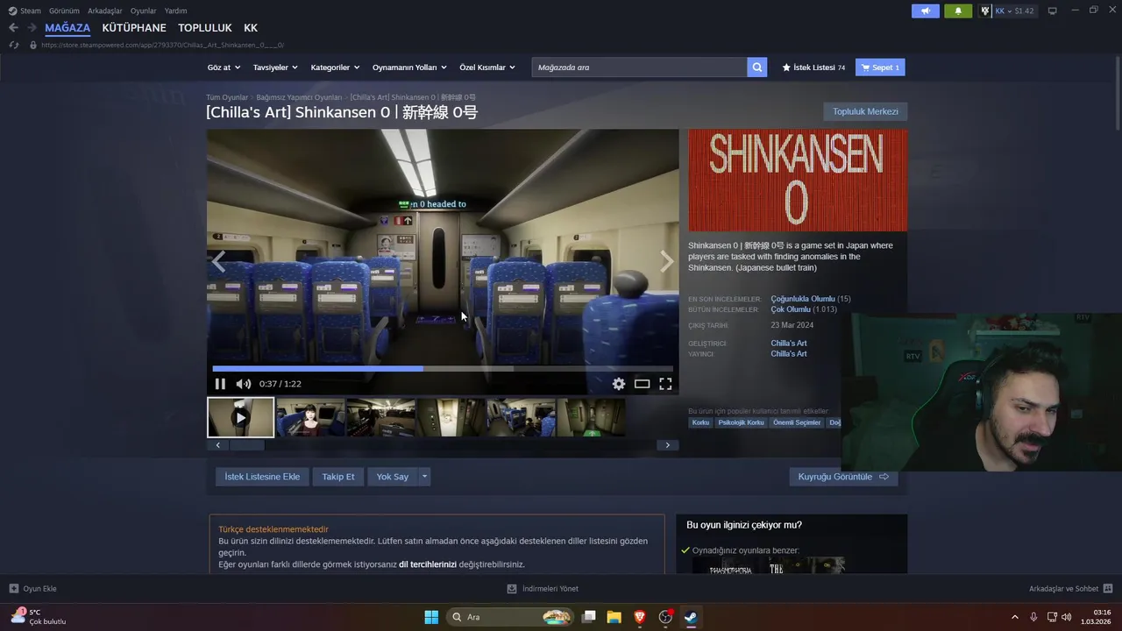Expand the Oynamanın Yolları dropdown

409,67
